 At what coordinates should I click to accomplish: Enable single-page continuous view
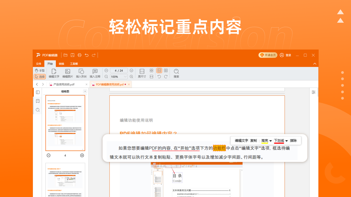coord(159,70)
